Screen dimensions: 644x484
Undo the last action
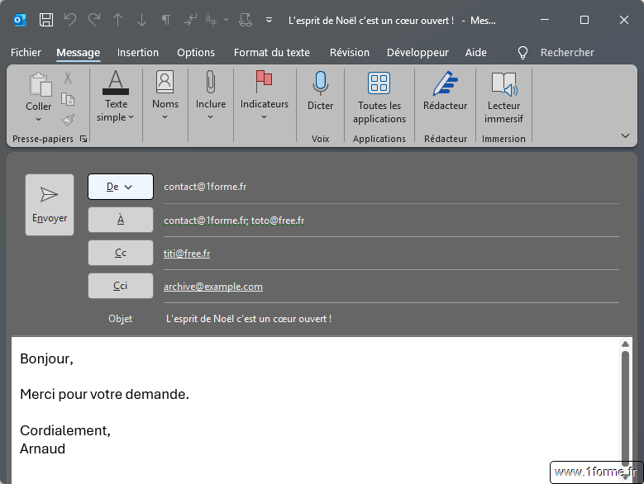tap(70, 20)
